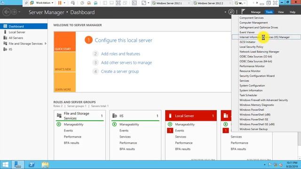Screen dimensions: 301x169
Task: Open File and Storage Services sidebar item
Action: (25, 44)
